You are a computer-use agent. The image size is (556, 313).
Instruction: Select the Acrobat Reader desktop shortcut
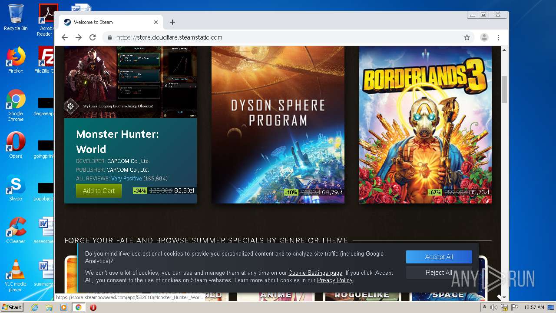coord(46,20)
